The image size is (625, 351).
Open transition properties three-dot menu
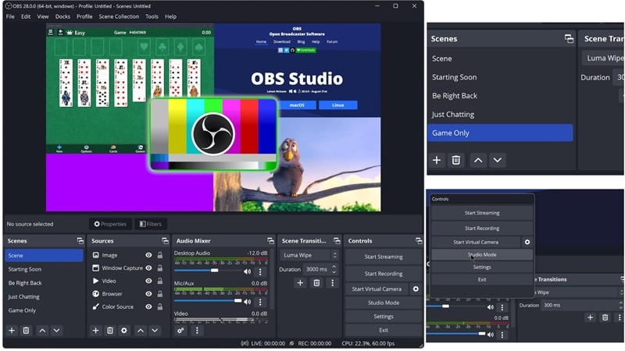pos(333,282)
